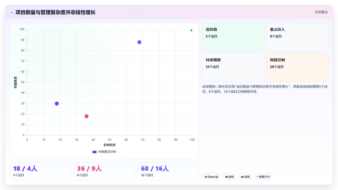Select the Chart.js tag
The image size is (338, 190).
(211, 177)
